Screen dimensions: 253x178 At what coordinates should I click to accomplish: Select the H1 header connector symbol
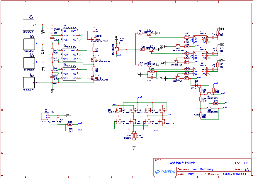coord(45,117)
